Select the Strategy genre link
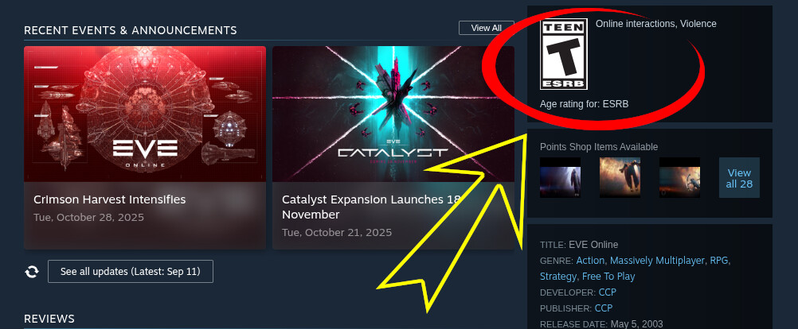798x329 pixels. 557,277
